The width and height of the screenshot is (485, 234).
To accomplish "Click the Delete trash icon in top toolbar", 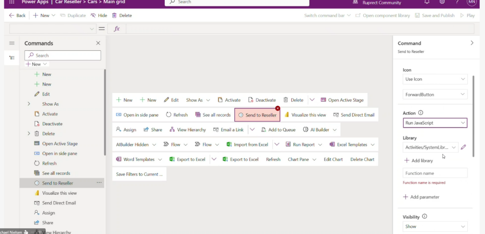I will pos(114,16).
